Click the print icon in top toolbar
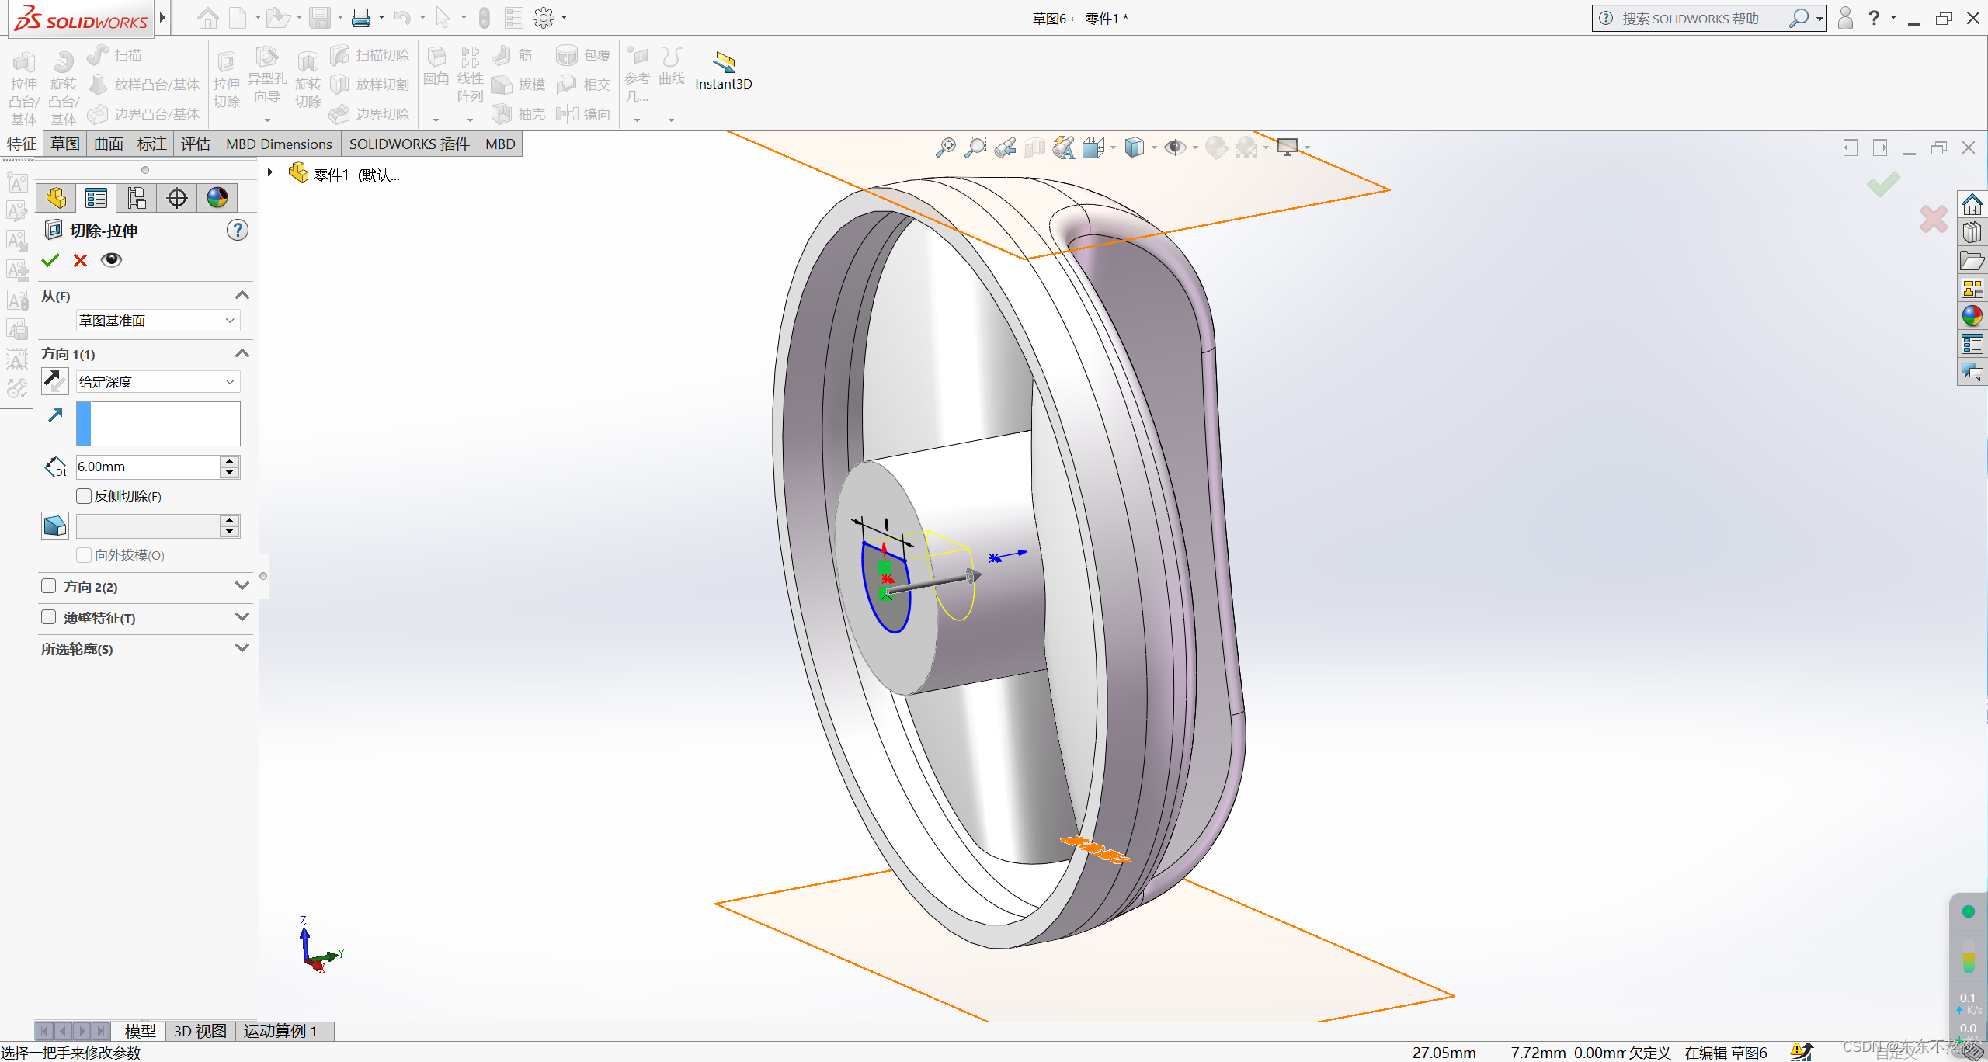The width and height of the screenshot is (1988, 1062). tap(361, 18)
